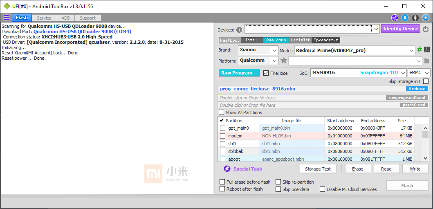433x209 pixels.
Task: Select the Spreadtrum platform tab
Action: tap(326, 40)
